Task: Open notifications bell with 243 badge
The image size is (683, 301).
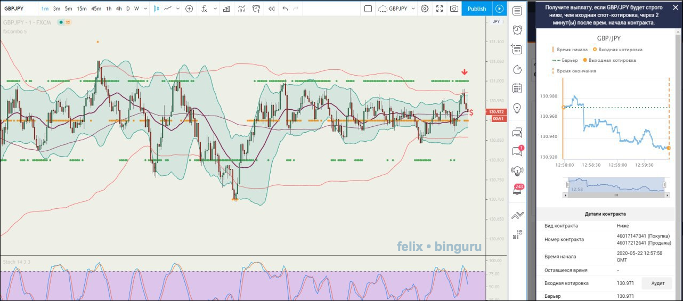Action: pyautogui.click(x=516, y=190)
